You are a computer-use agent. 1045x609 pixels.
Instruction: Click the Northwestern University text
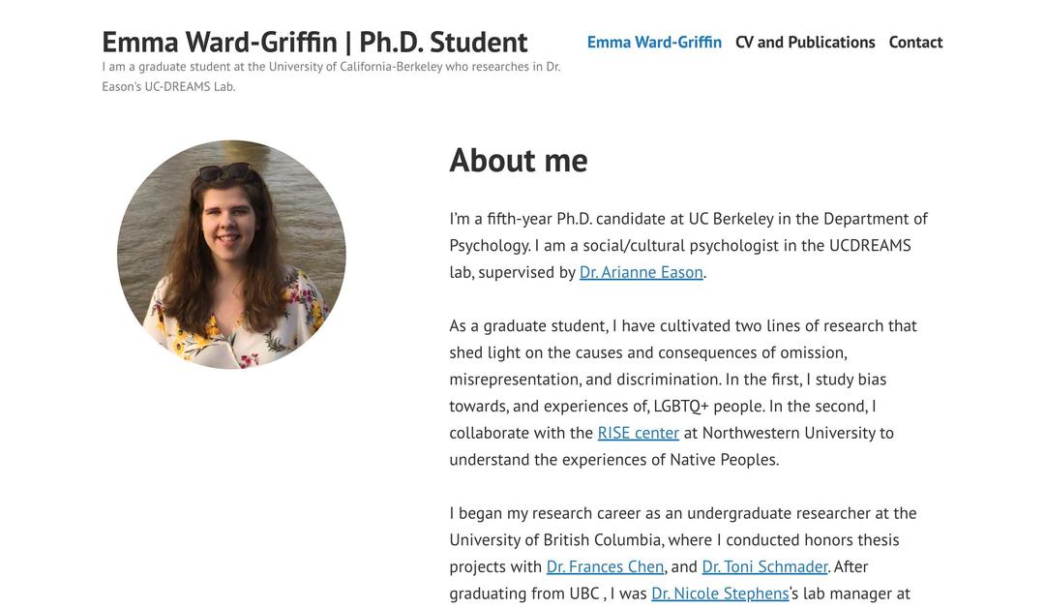791,433
